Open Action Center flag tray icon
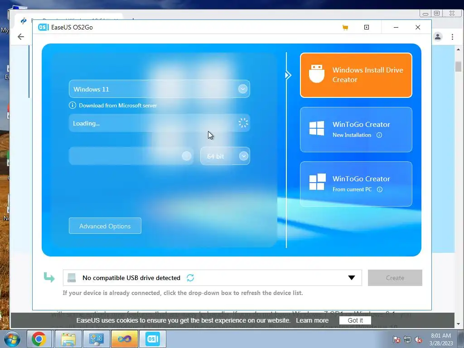The width and height of the screenshot is (464, 348). click(x=396, y=339)
